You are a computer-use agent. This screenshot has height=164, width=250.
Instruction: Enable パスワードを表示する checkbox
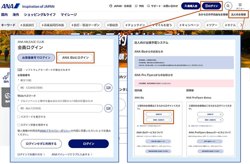(x=19, y=117)
